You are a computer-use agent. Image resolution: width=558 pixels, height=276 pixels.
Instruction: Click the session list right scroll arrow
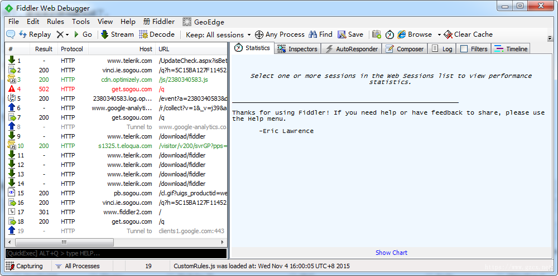point(223,242)
